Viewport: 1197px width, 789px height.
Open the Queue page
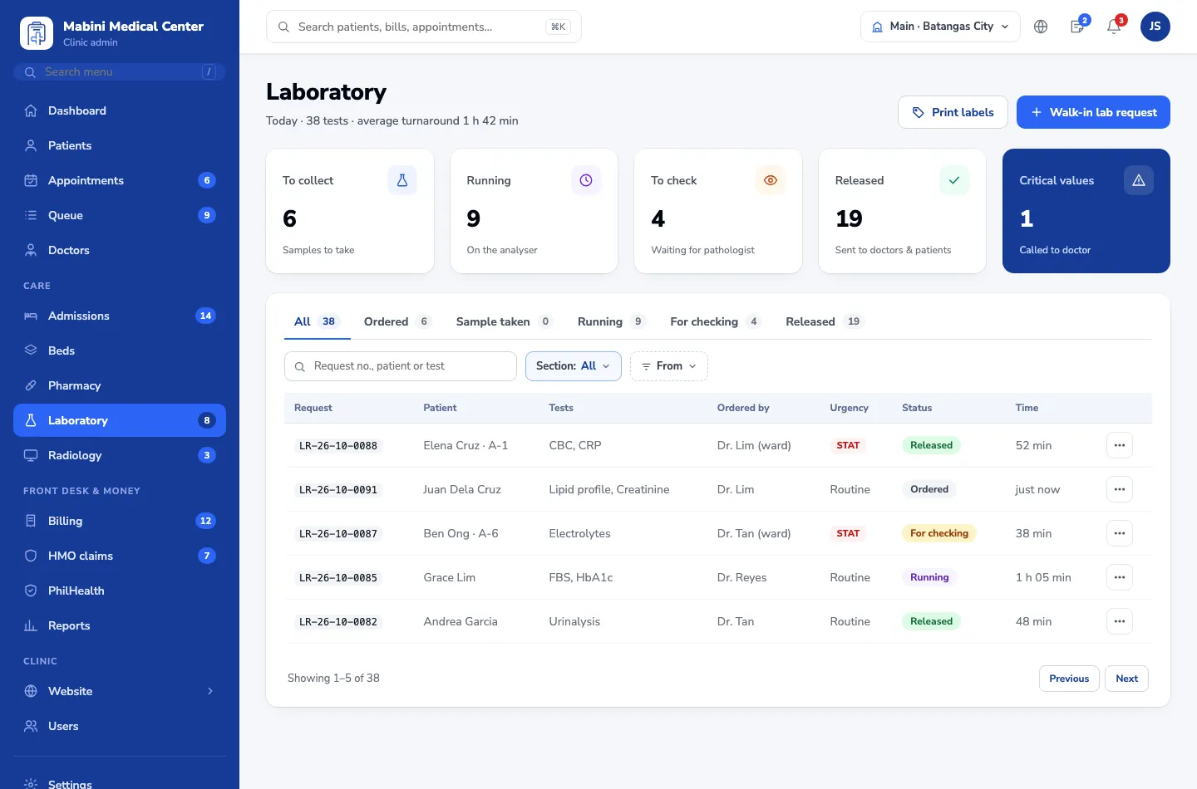[x=120, y=215]
